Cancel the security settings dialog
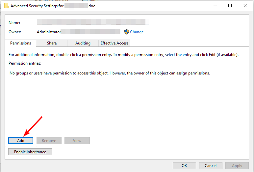 click(x=211, y=165)
